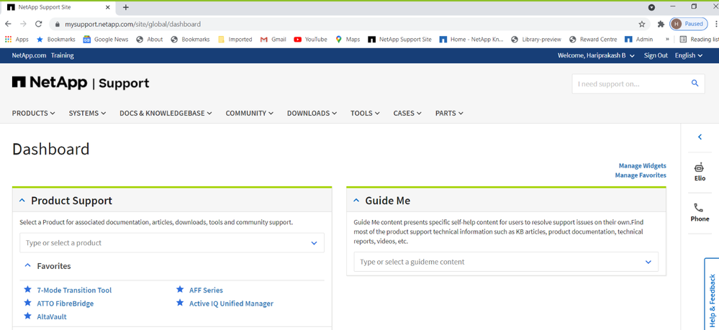Open the English language dropdown
This screenshot has height=330, width=719.
click(688, 55)
